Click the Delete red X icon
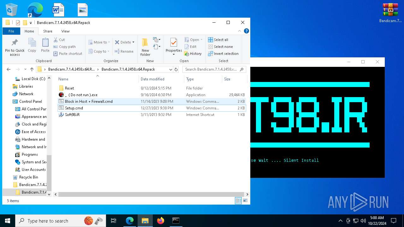This screenshot has width=404, height=227. coord(117,42)
